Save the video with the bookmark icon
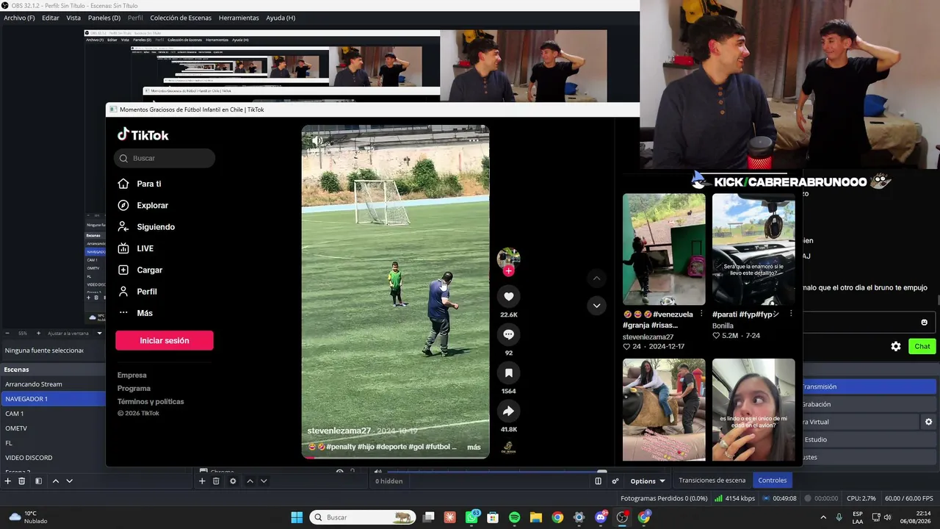The image size is (940, 529). [x=508, y=373]
